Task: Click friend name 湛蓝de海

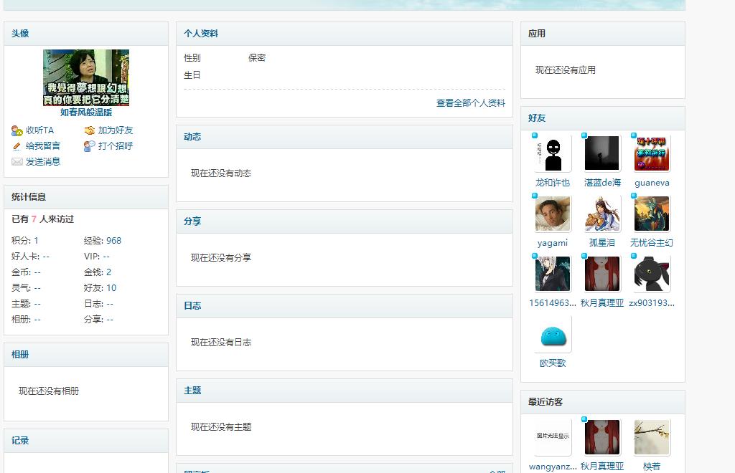Action: (602, 183)
